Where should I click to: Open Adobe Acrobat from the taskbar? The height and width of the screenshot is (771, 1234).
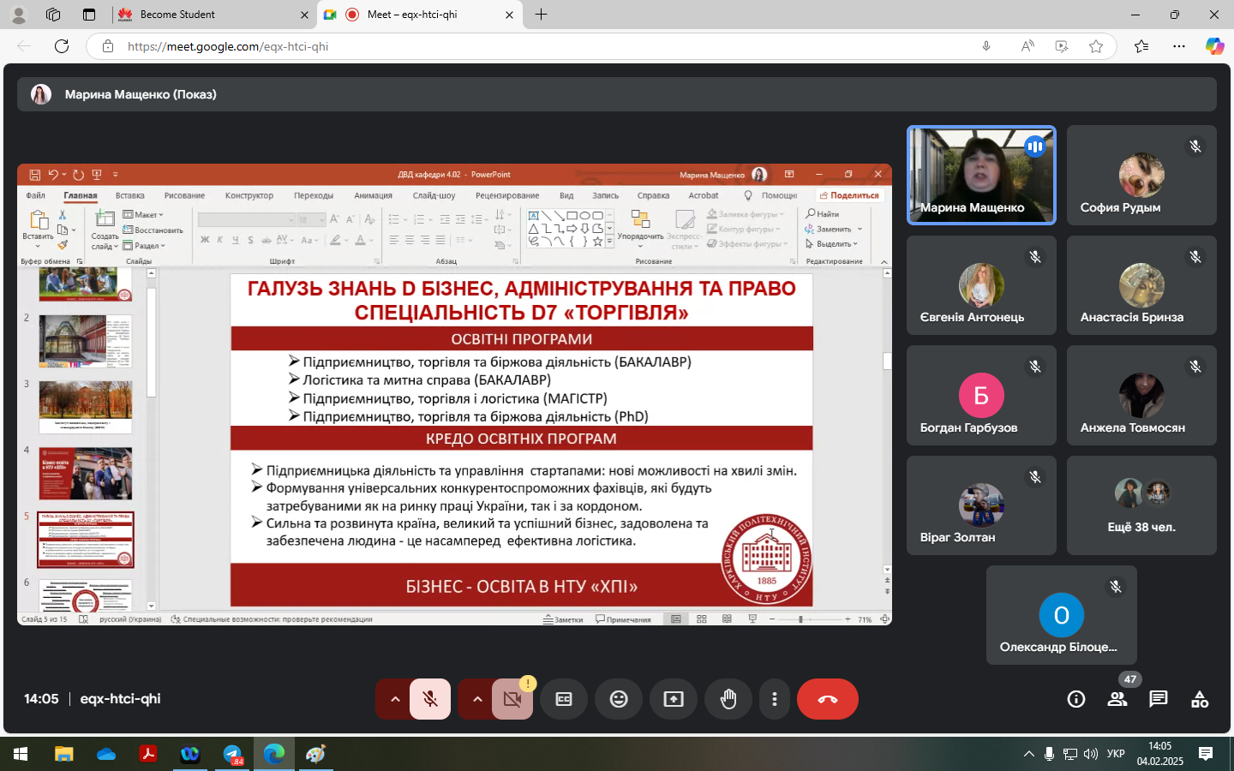(x=148, y=754)
